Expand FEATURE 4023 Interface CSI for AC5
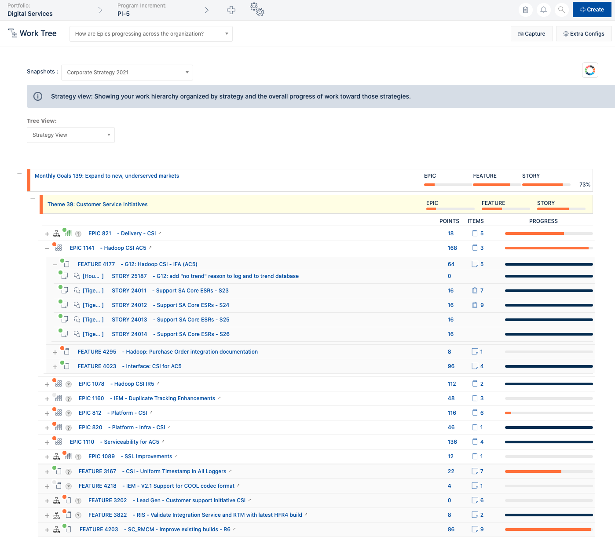615x537 pixels. 55,367
